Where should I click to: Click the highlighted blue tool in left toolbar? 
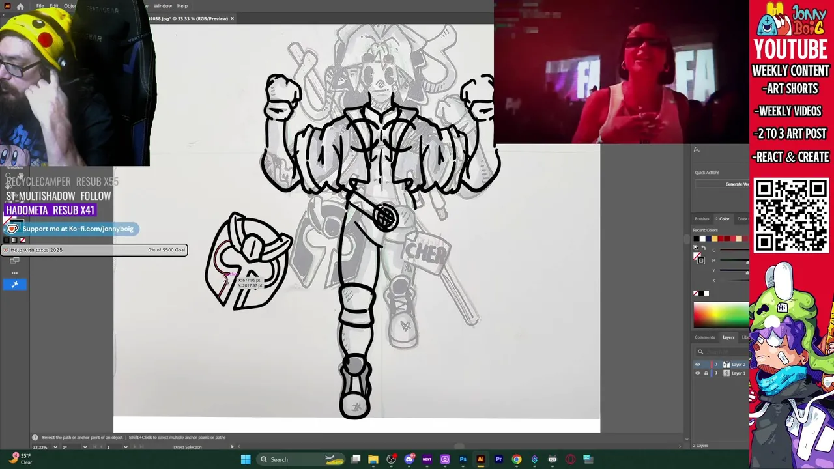[x=14, y=284]
